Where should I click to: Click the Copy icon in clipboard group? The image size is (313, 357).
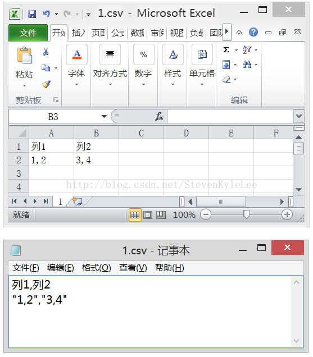(x=46, y=67)
